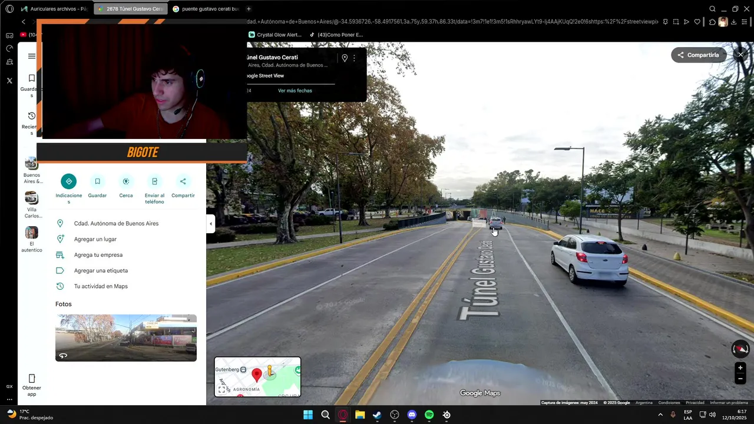Click the pin icon in address bar
The width and height of the screenshot is (754, 424).
[x=665, y=22]
